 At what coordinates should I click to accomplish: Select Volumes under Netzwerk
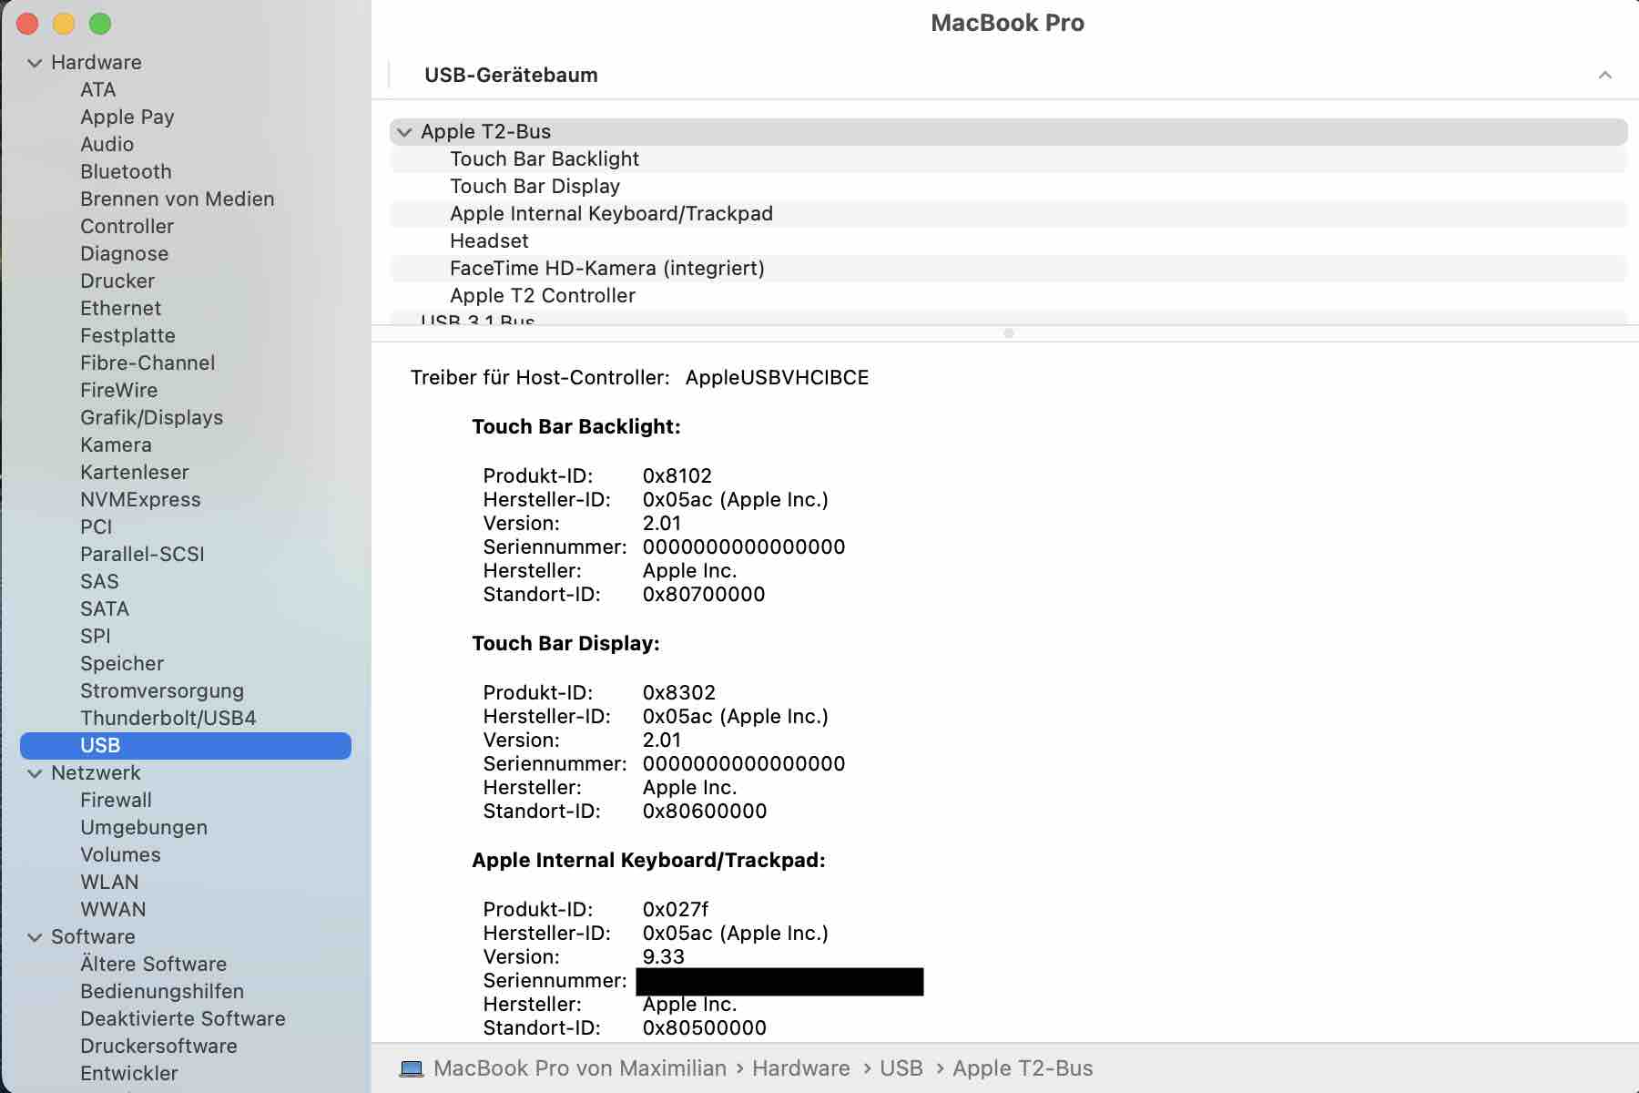tap(120, 854)
